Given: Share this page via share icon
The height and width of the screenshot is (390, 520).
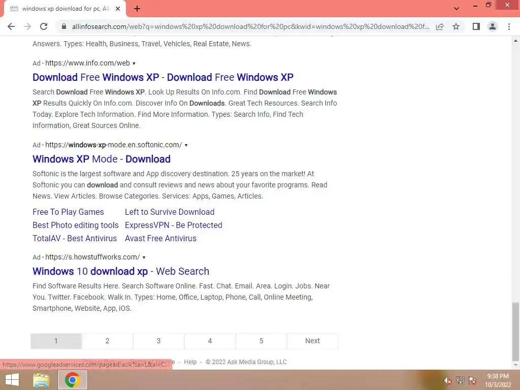Looking at the screenshot, I should [440, 26].
